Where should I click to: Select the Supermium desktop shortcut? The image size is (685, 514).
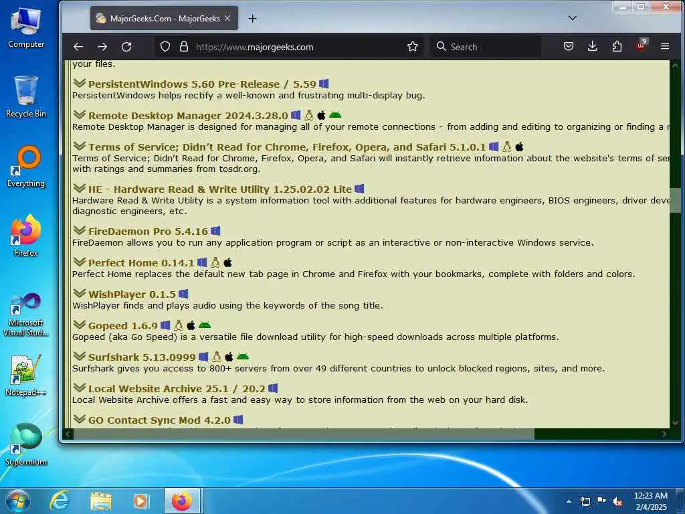tap(26, 444)
